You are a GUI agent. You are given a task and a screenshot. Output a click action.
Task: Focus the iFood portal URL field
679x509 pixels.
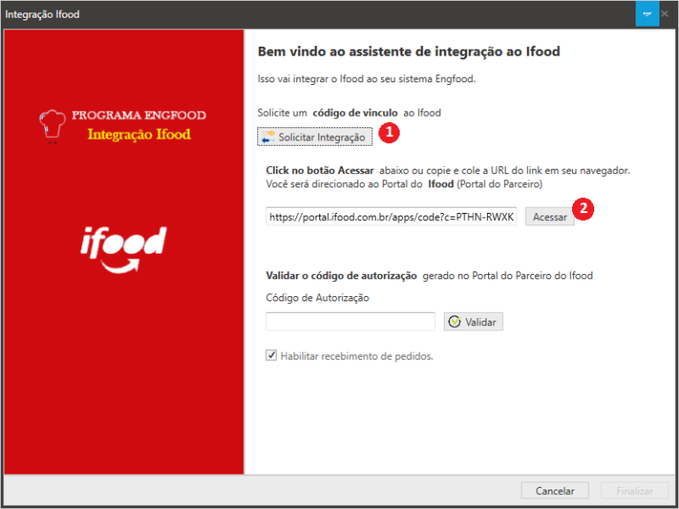(391, 217)
